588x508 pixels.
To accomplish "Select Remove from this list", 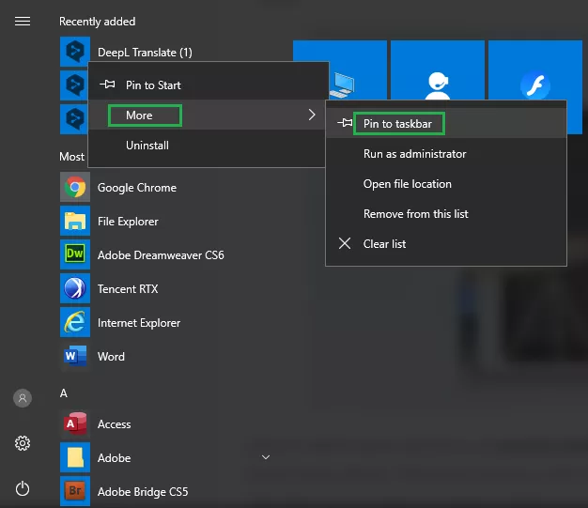I will point(446,214).
